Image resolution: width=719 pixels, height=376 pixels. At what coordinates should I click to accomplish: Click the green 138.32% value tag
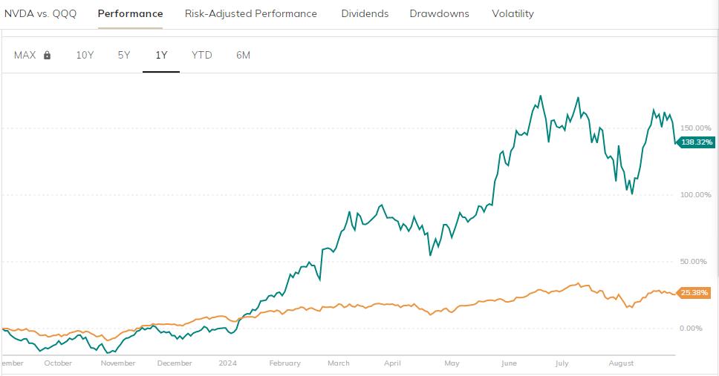point(697,142)
